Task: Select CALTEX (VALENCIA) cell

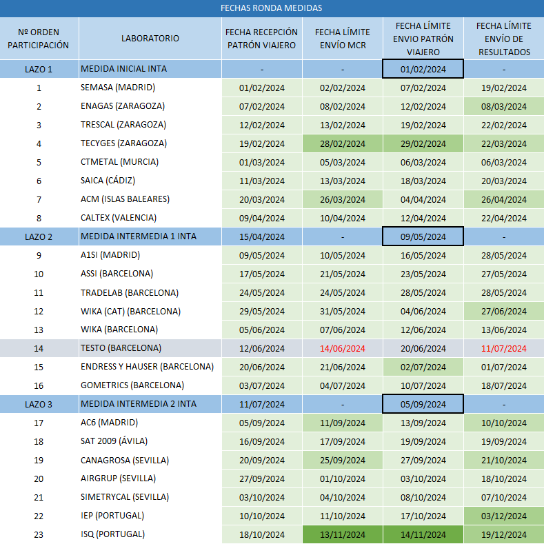Action: click(150, 218)
